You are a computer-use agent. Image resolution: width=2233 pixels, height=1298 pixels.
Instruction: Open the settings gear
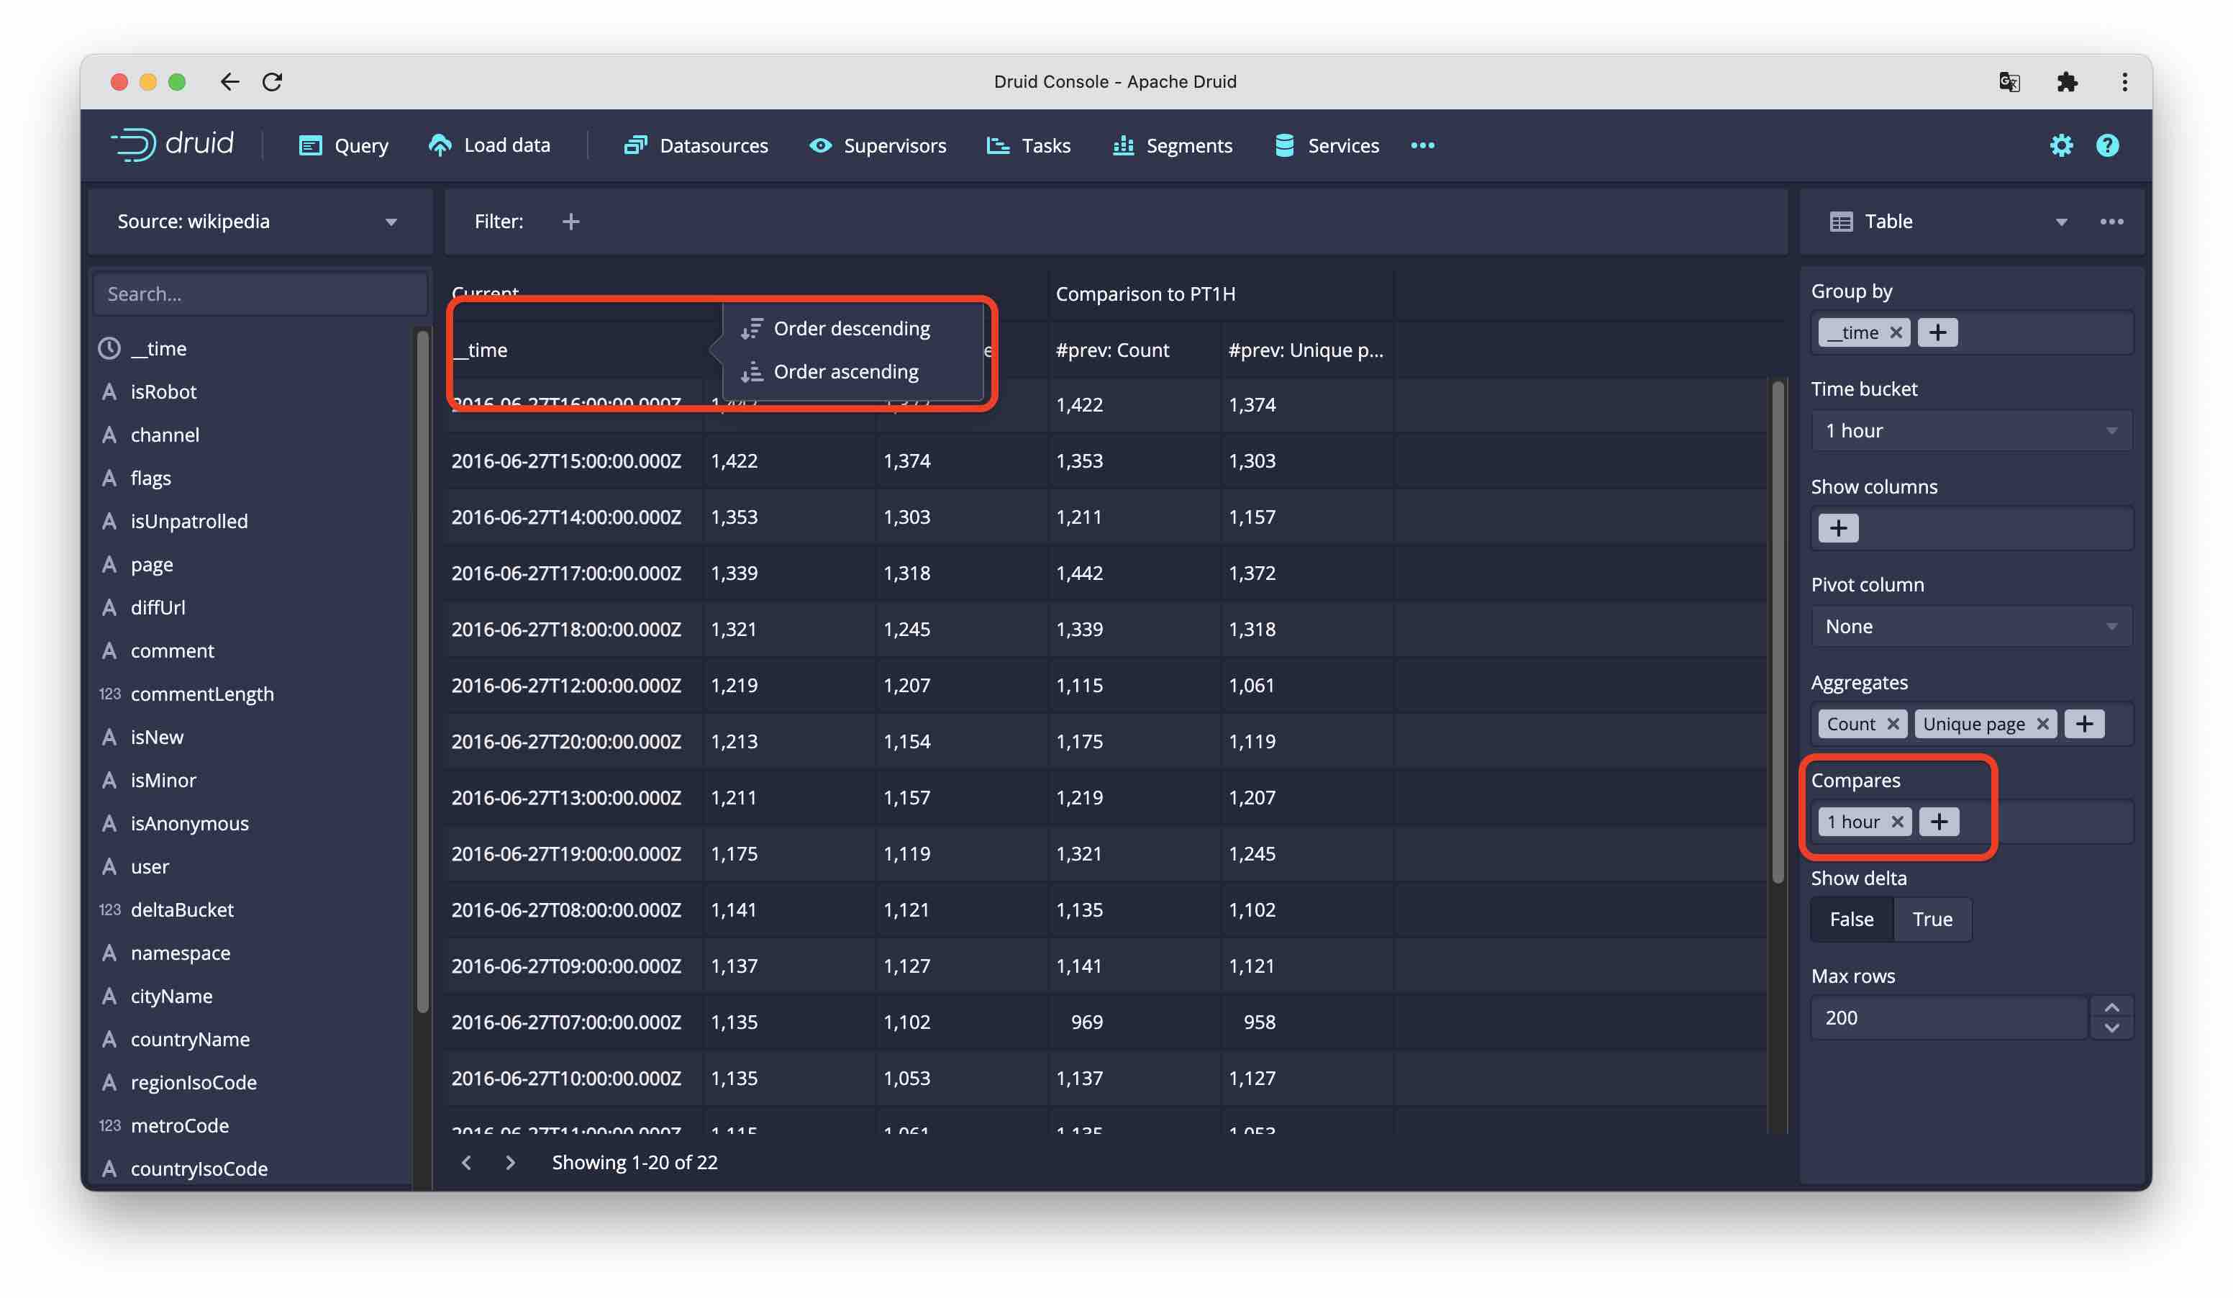click(x=2062, y=145)
